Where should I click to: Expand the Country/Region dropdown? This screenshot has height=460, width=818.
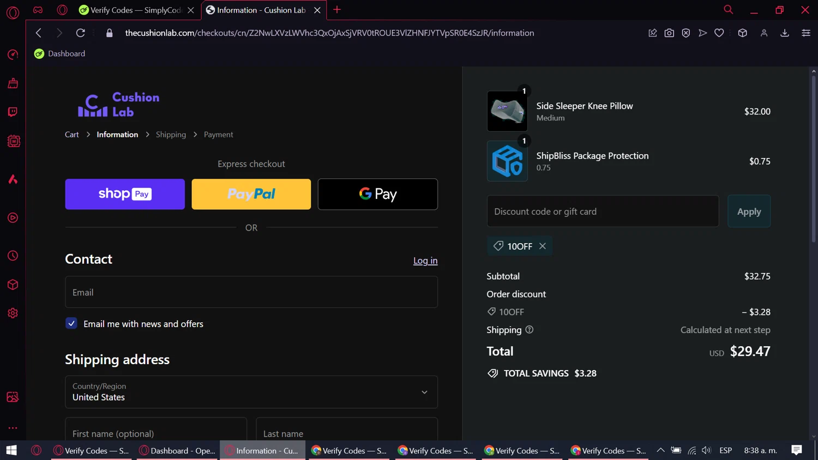(x=251, y=392)
